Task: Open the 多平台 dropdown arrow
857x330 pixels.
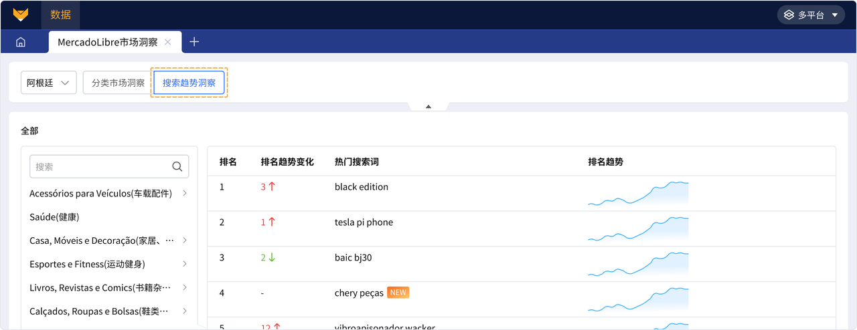Action: [834, 15]
